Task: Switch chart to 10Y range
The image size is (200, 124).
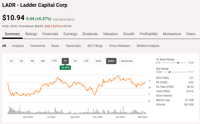Action: point(86,61)
